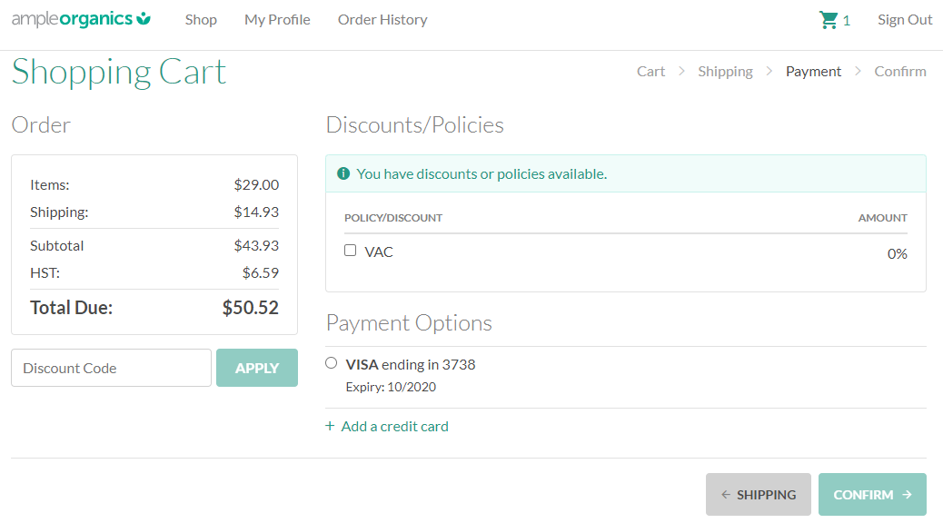The image size is (943, 523).
Task: Select the Payment breadcrumb step
Action: click(813, 72)
